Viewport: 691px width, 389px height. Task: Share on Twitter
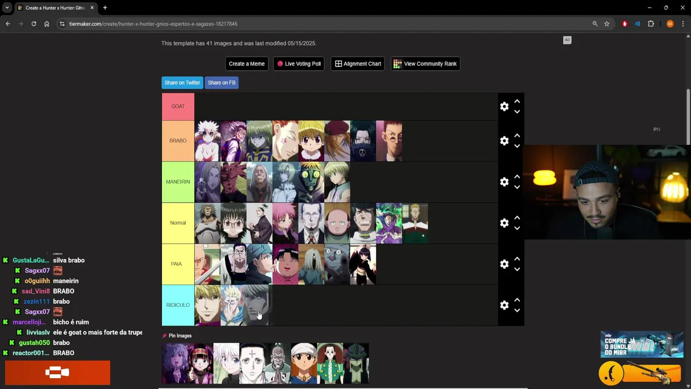(182, 83)
